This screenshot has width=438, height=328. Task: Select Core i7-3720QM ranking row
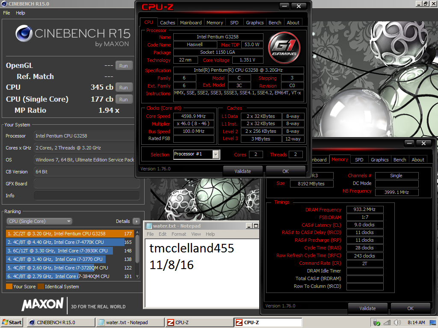tap(70, 268)
